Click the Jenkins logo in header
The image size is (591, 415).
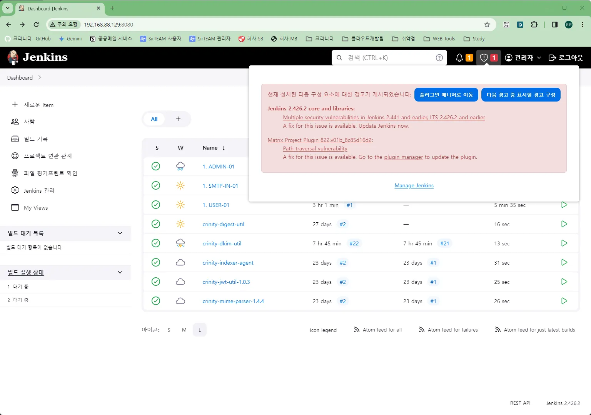click(37, 57)
